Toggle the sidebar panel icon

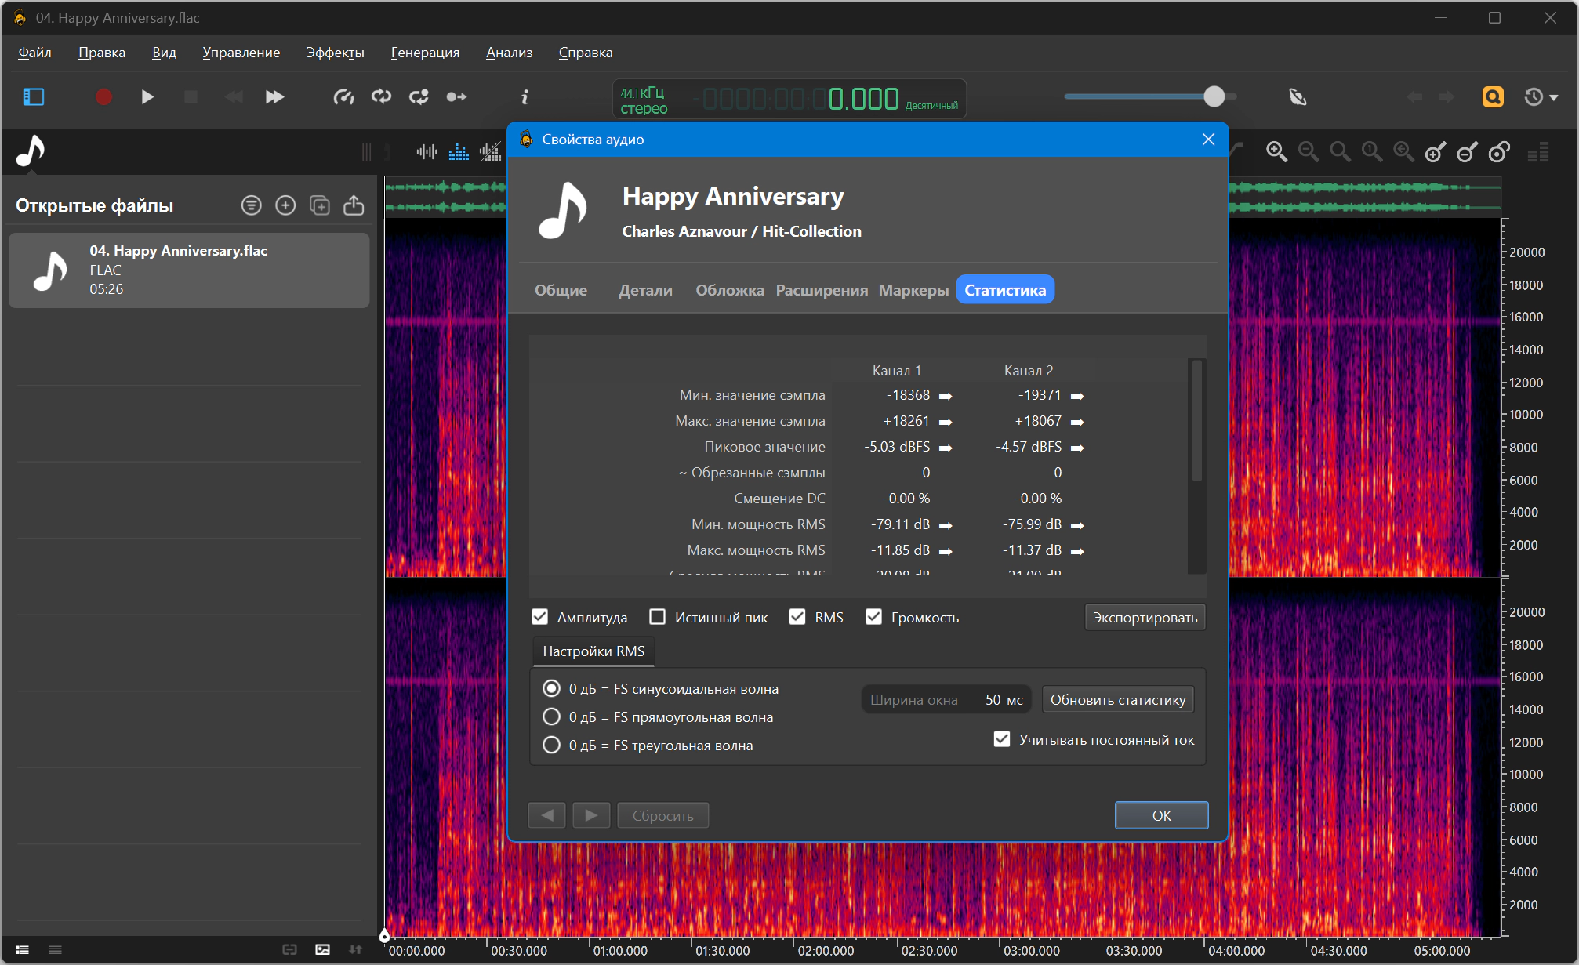click(x=34, y=97)
